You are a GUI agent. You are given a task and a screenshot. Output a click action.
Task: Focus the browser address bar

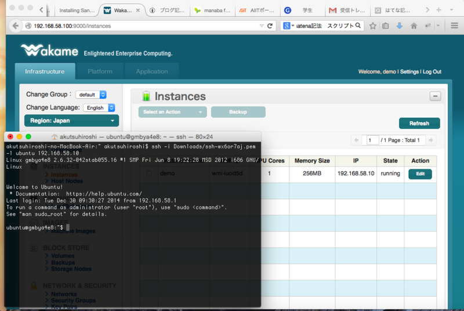(x=145, y=26)
